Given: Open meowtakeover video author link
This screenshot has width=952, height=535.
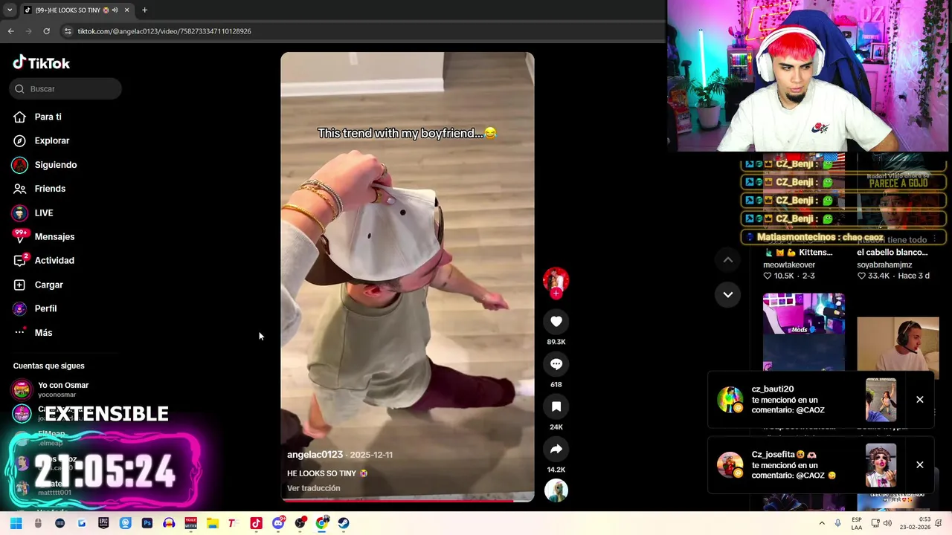Looking at the screenshot, I should (789, 265).
